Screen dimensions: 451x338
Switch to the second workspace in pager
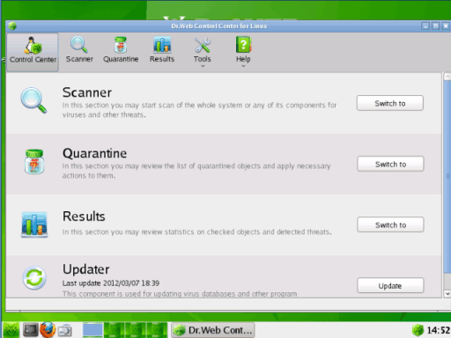115,330
